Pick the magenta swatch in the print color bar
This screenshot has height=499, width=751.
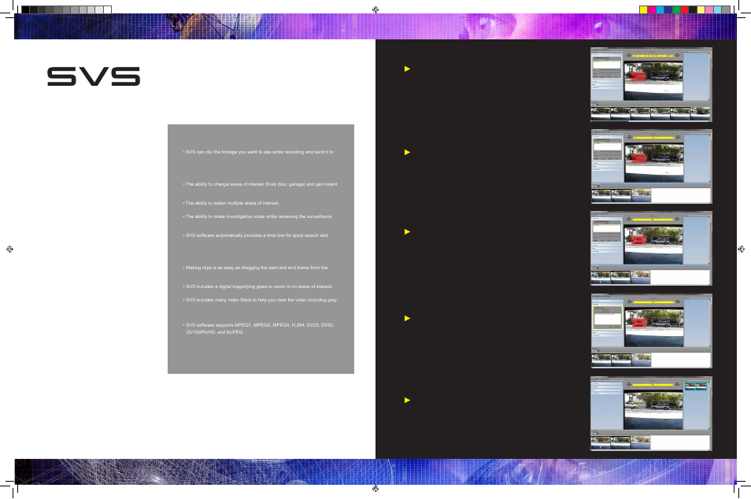pyautogui.click(x=652, y=9)
